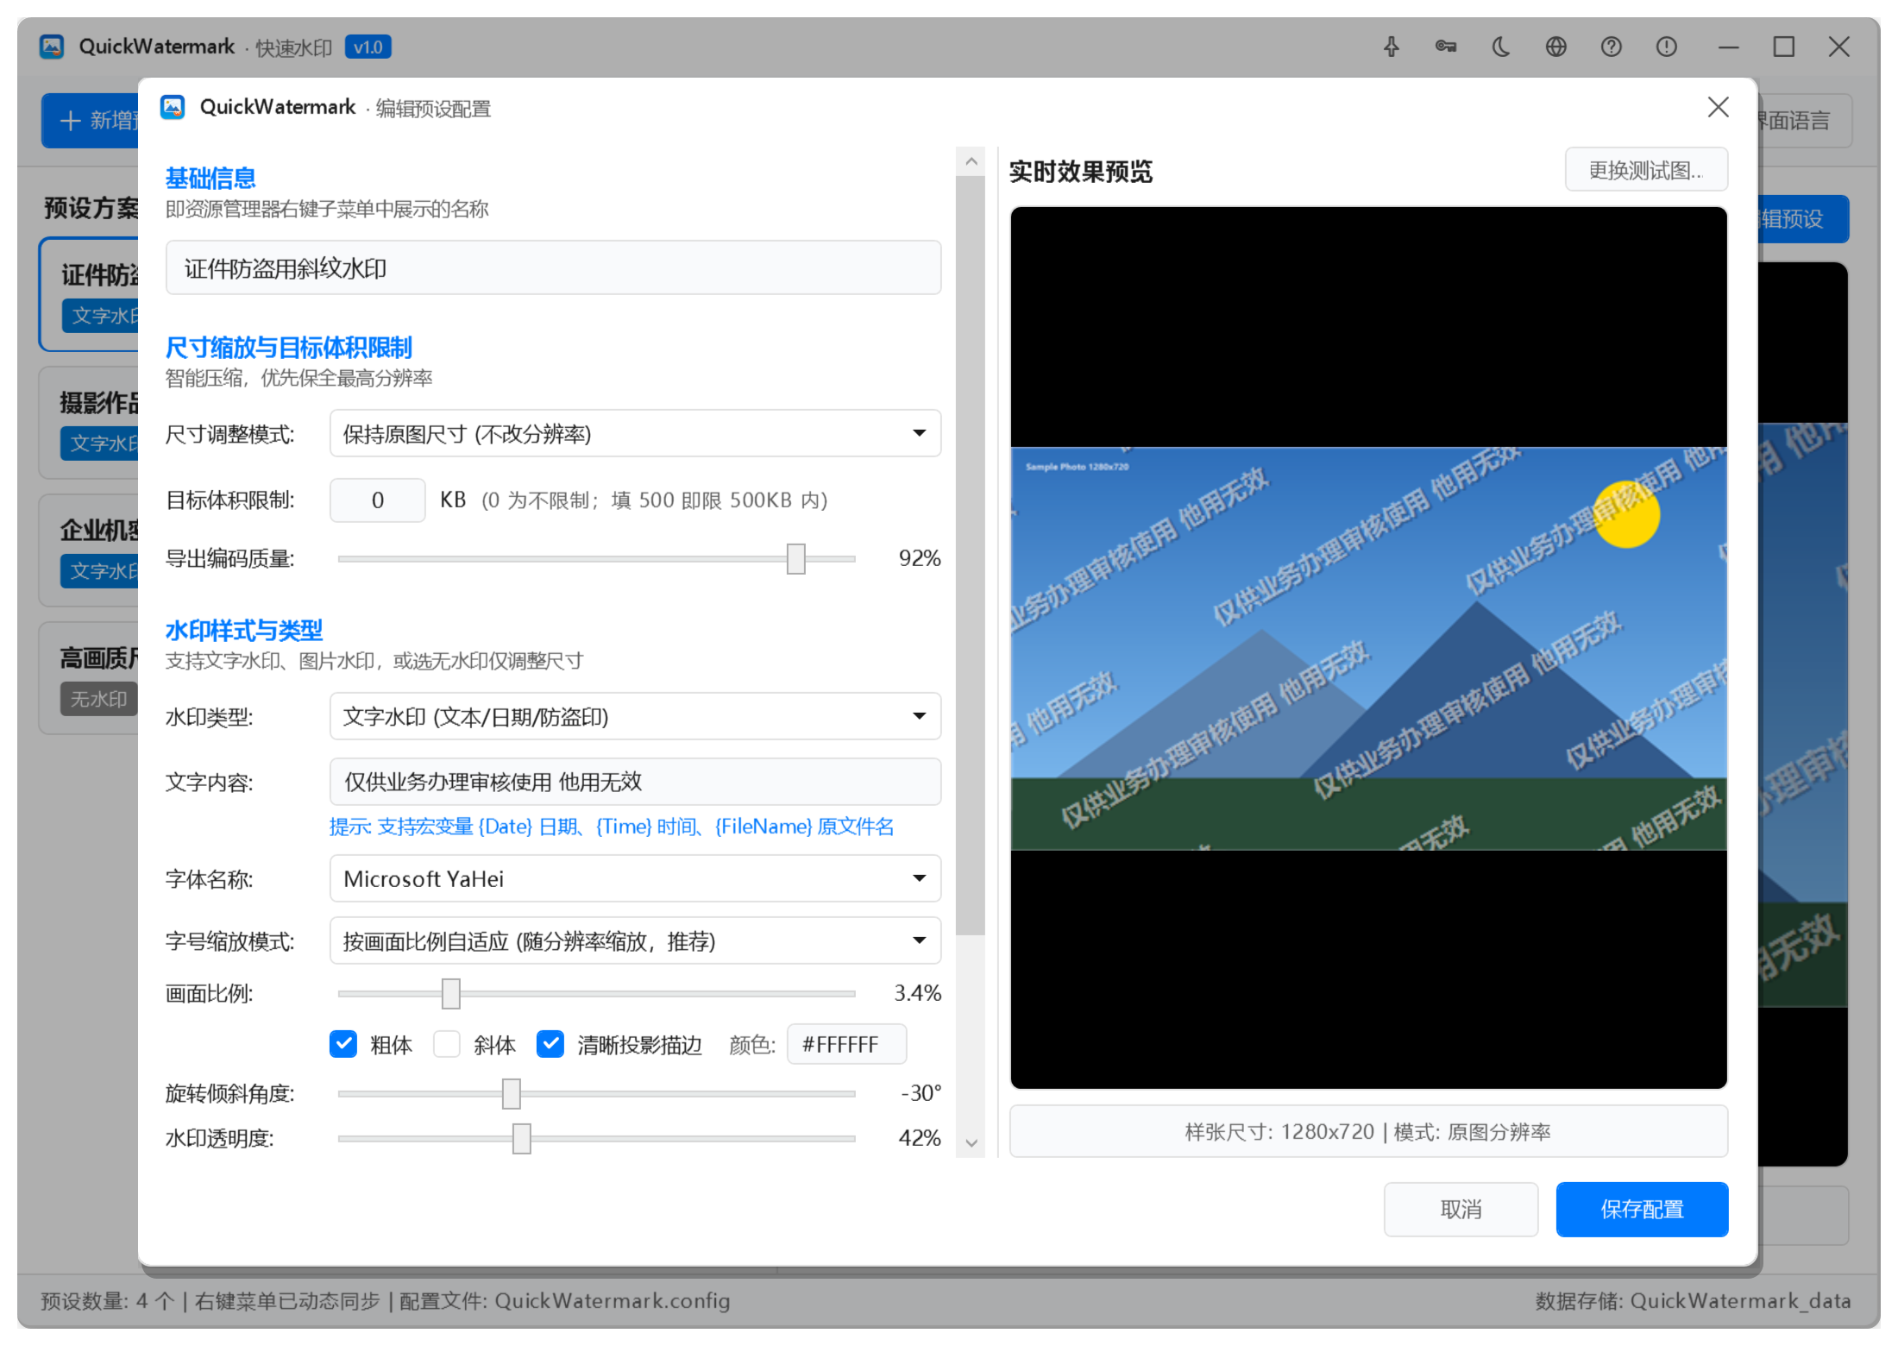Click the 基础信息 section heading
The image size is (1898, 1346).
(x=211, y=178)
